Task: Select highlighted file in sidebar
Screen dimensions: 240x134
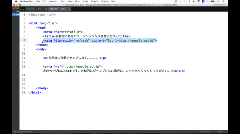Action: tap(16, 15)
